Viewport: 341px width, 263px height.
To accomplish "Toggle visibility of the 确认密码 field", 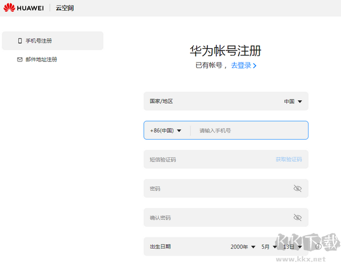I will click(x=297, y=218).
